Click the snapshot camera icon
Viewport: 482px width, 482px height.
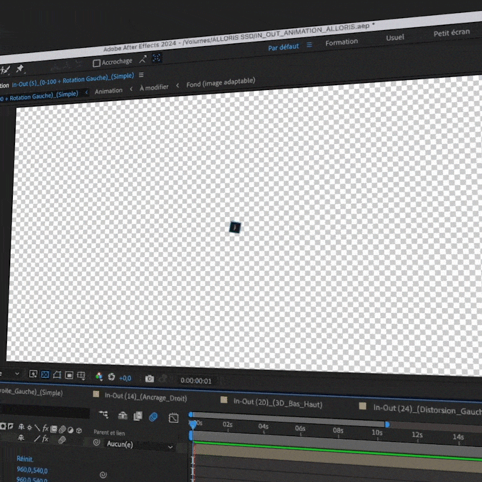point(149,379)
